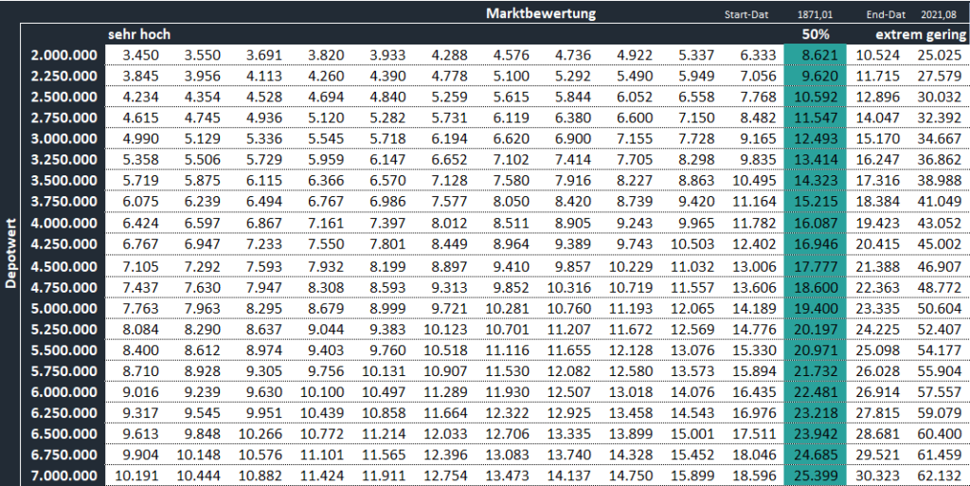Select cell 10.495 in the 3.500.000 row
The image size is (970, 486).
(754, 181)
